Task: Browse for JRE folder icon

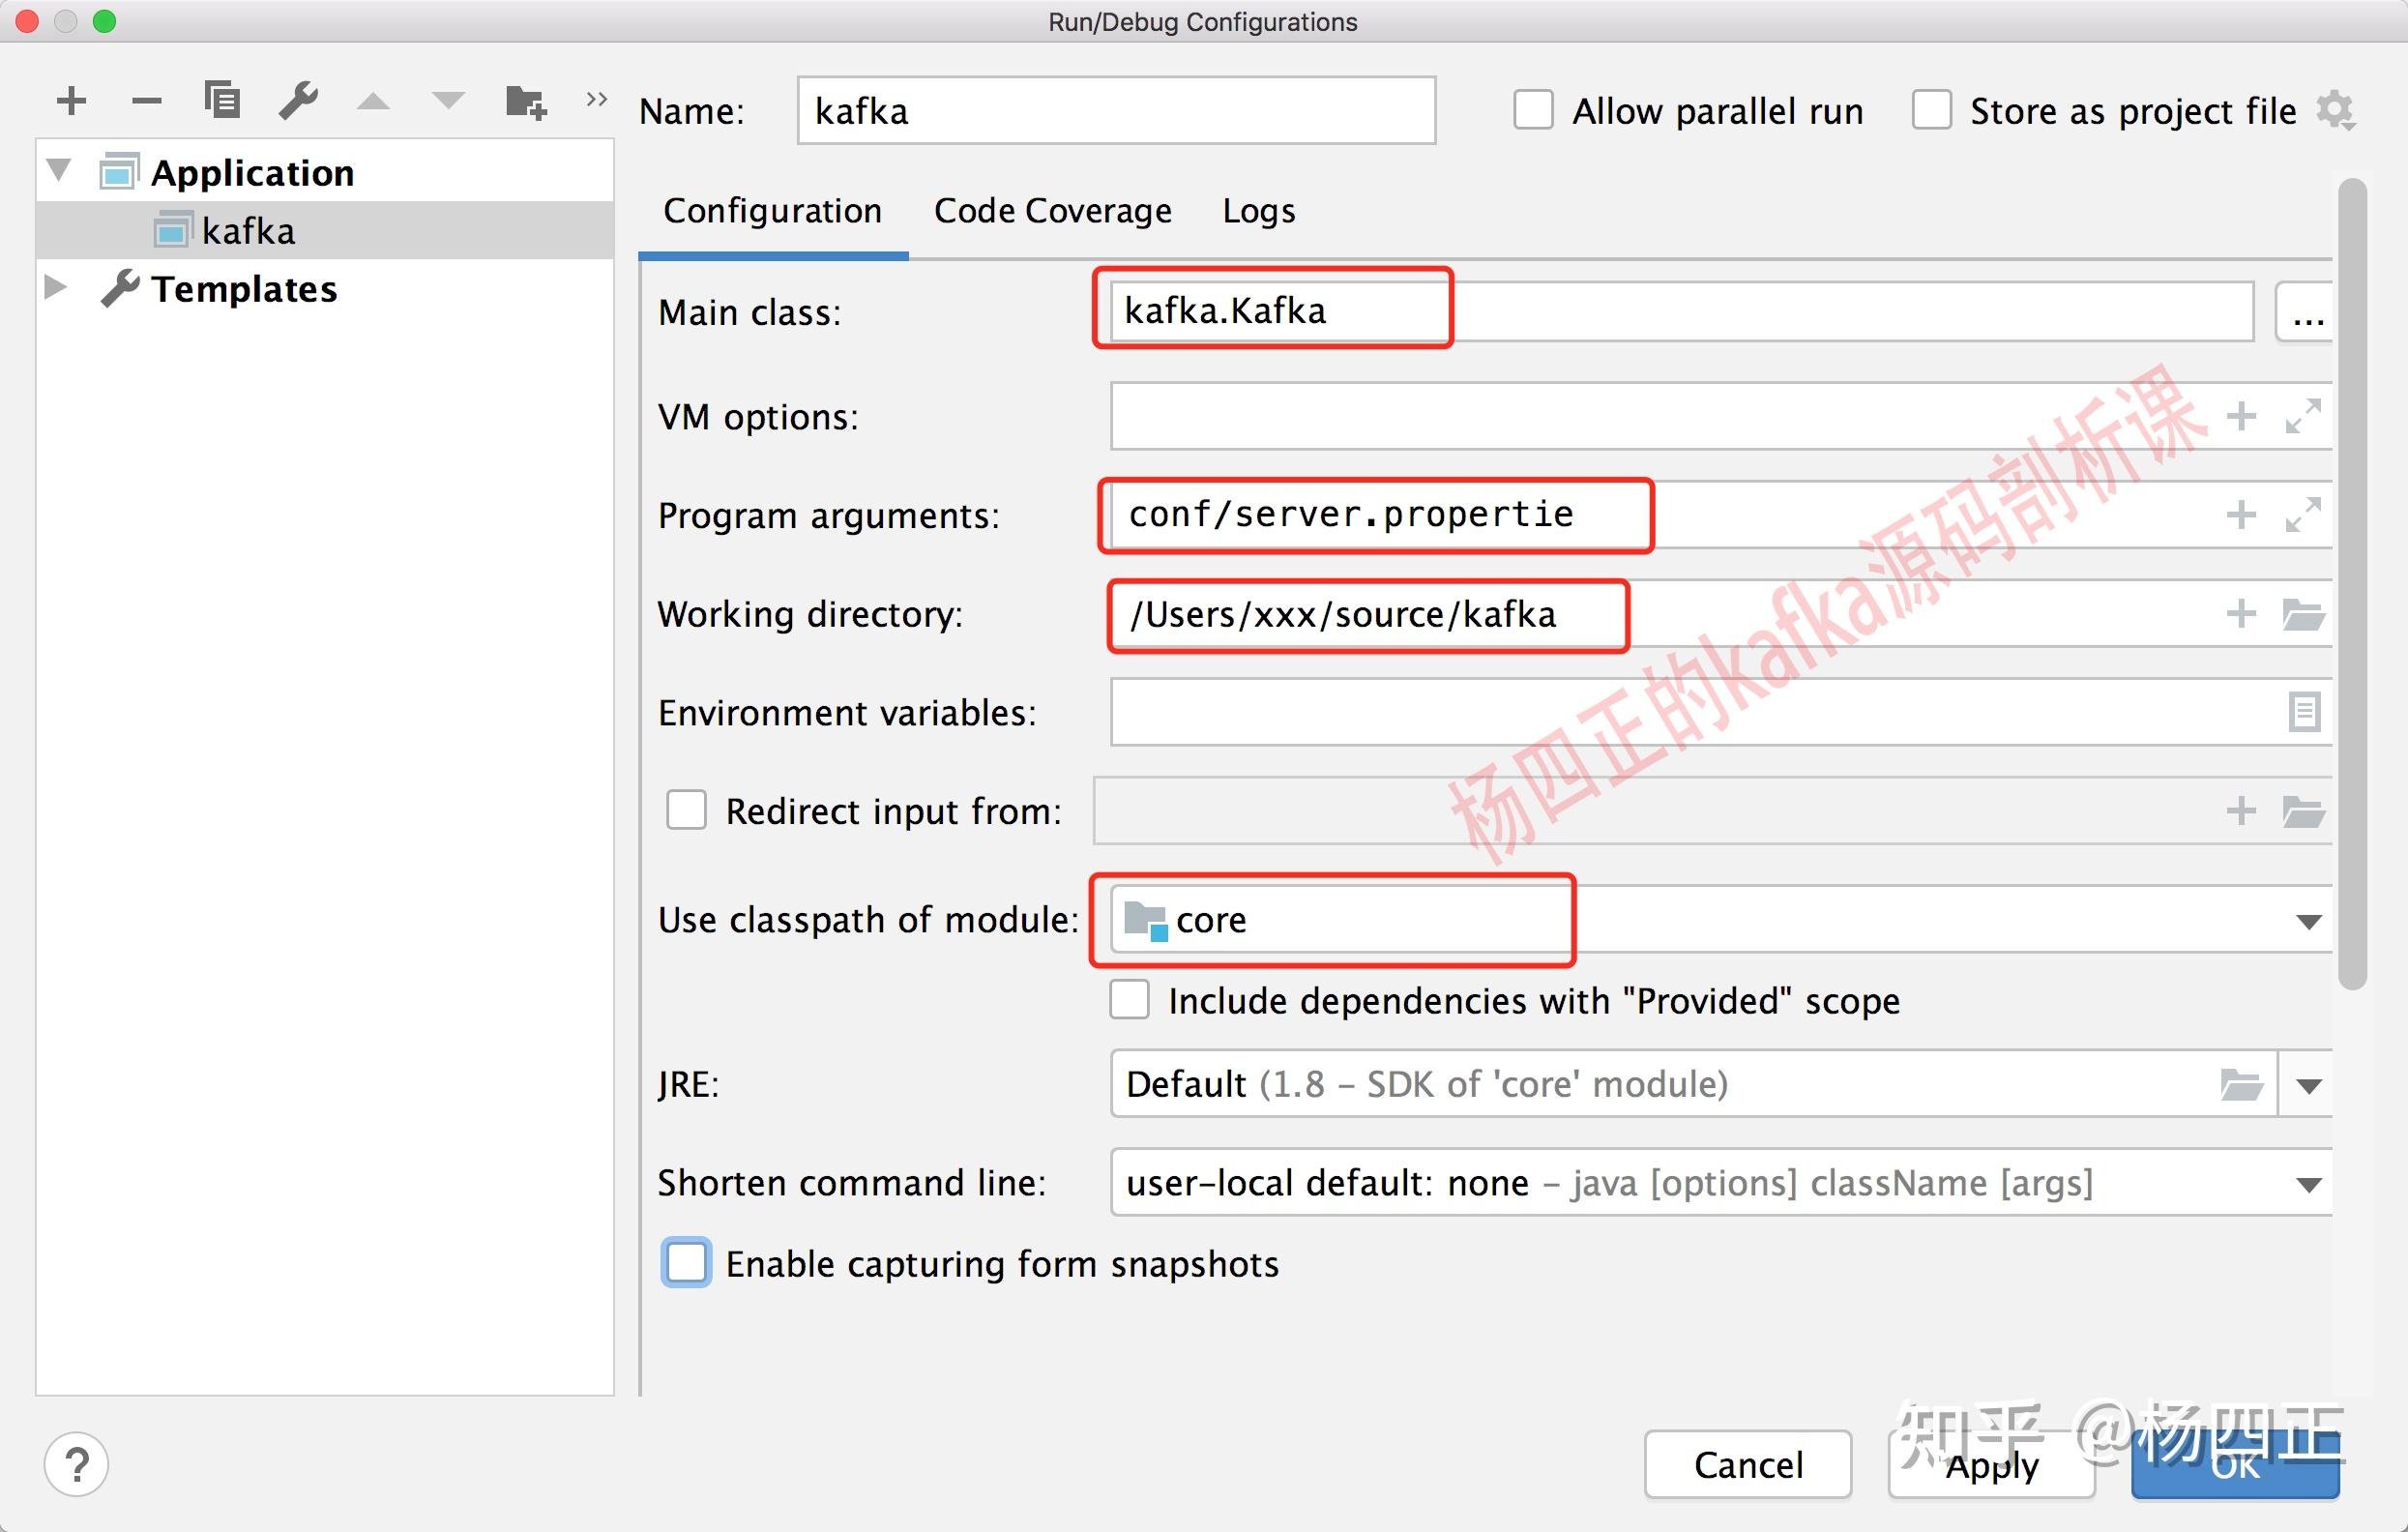Action: [x=2241, y=1084]
